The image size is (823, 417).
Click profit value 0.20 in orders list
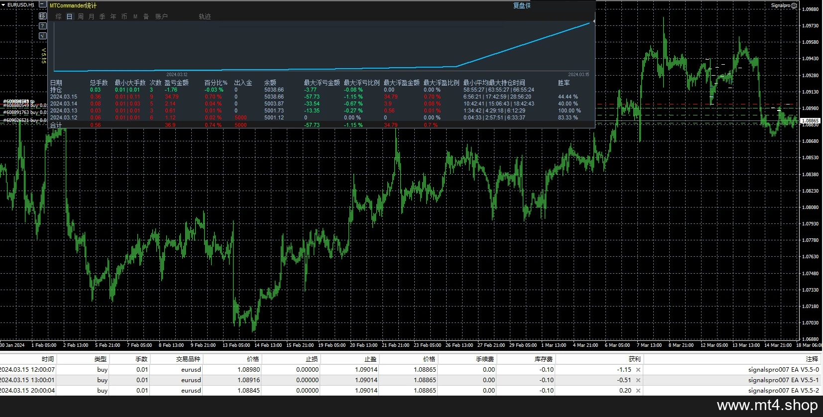coord(626,391)
